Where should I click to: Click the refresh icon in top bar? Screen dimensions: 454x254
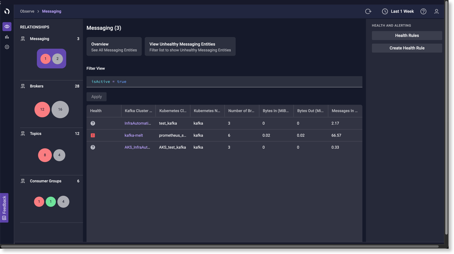click(368, 11)
